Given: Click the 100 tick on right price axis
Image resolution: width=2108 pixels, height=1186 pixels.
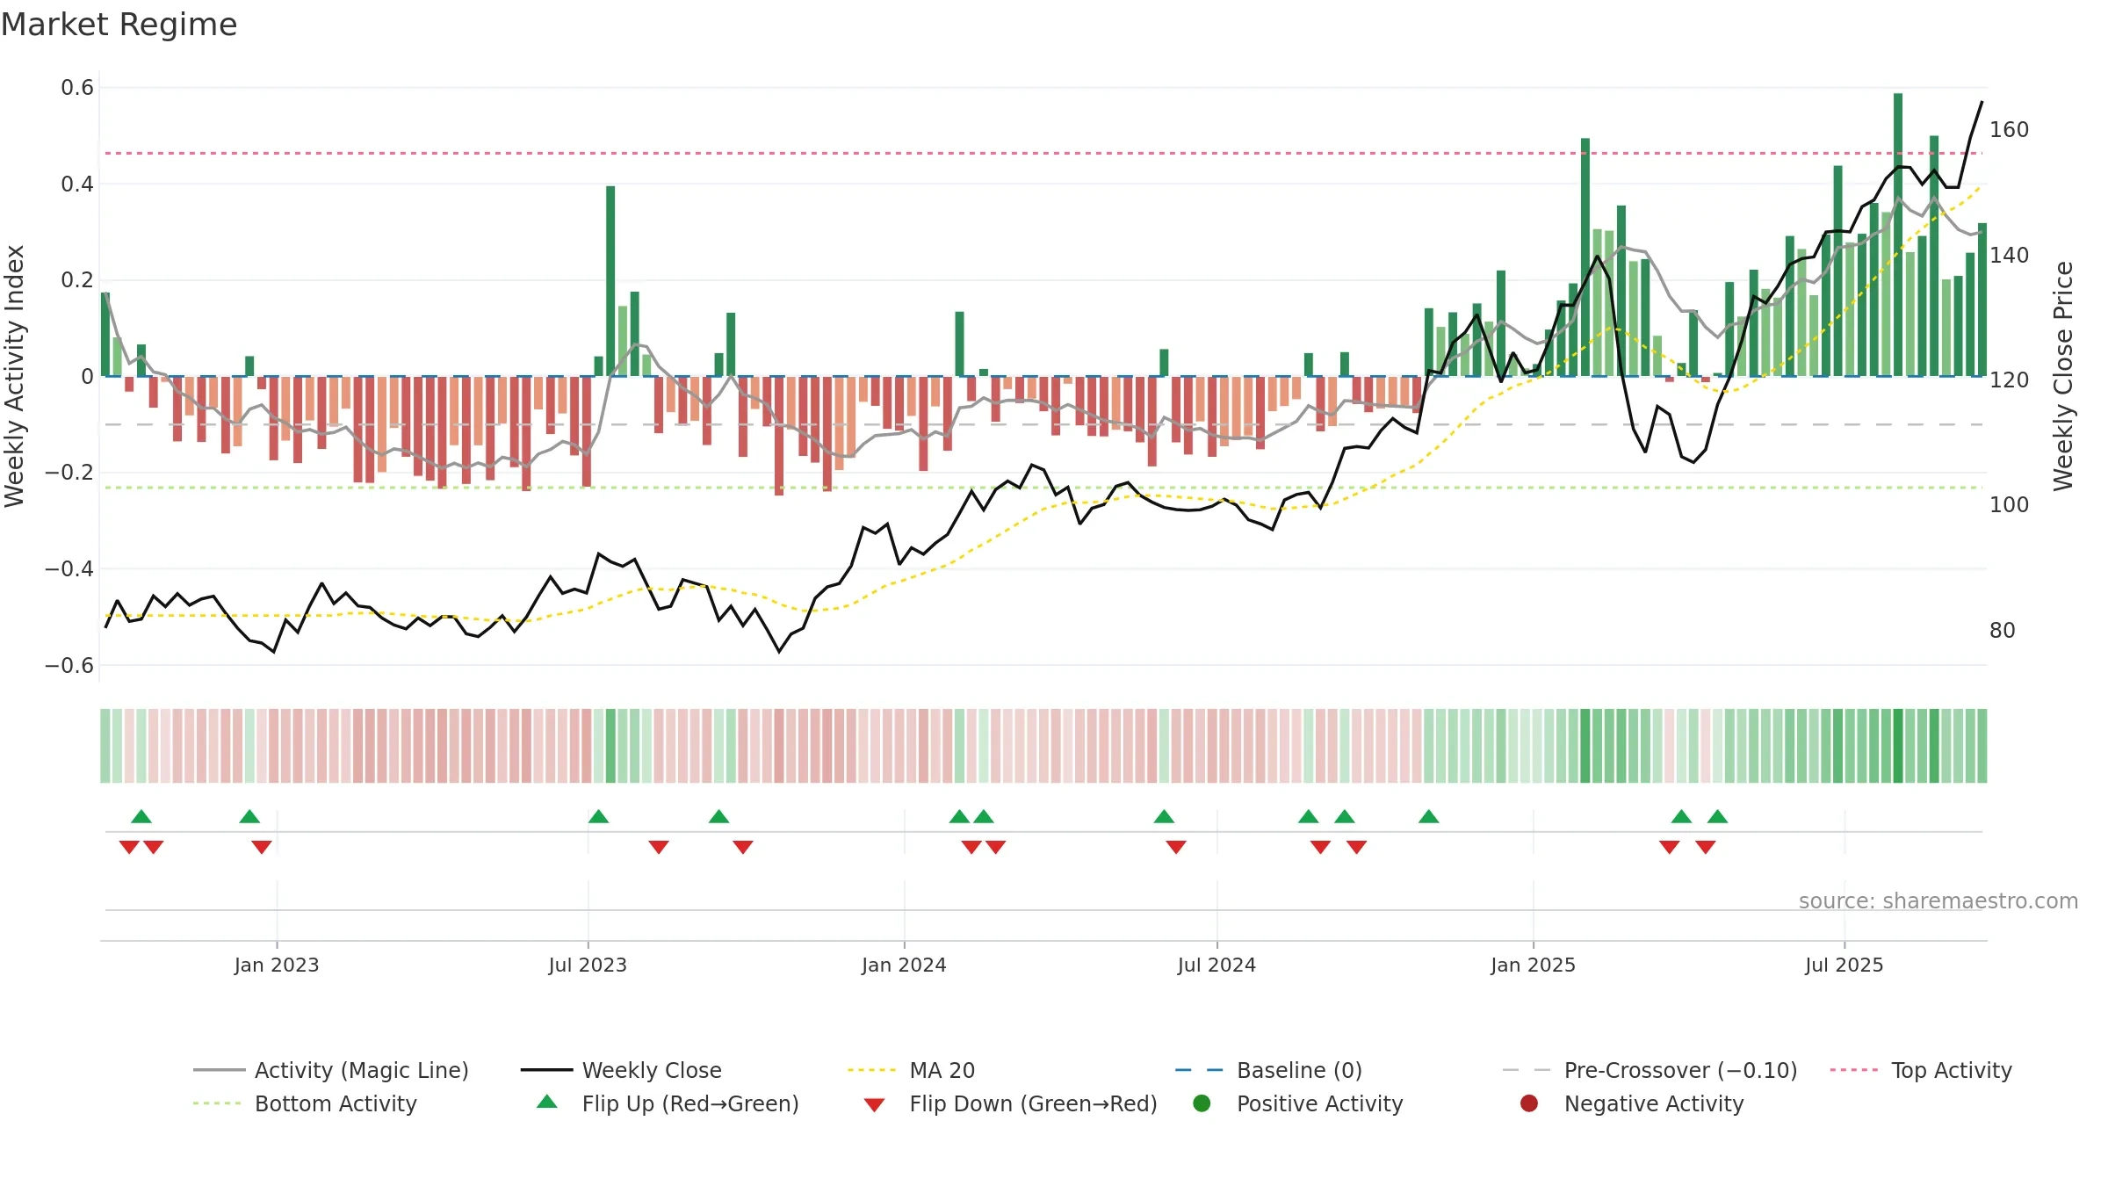Looking at the screenshot, I should coord(2010,505).
